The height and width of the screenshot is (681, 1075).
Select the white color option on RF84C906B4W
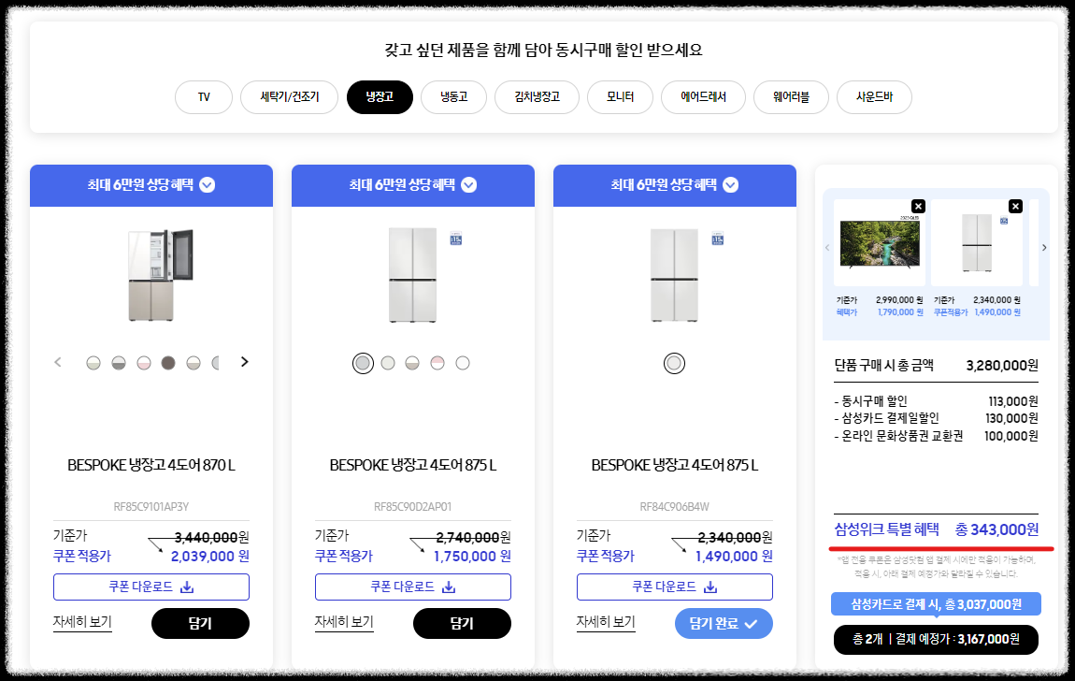pos(674,362)
